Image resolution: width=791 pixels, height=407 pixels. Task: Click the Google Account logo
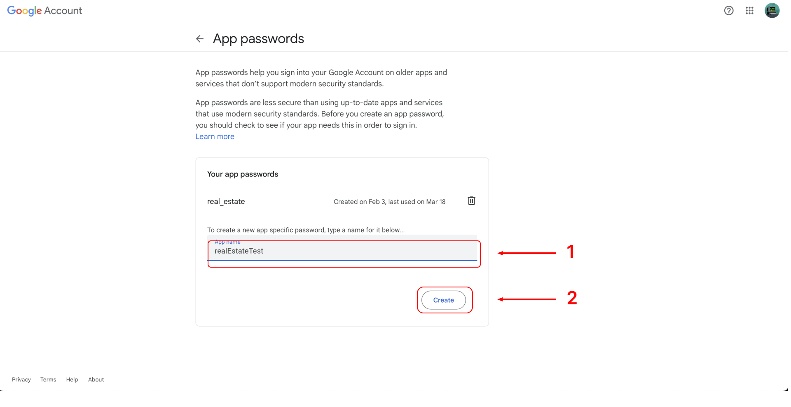coord(44,11)
